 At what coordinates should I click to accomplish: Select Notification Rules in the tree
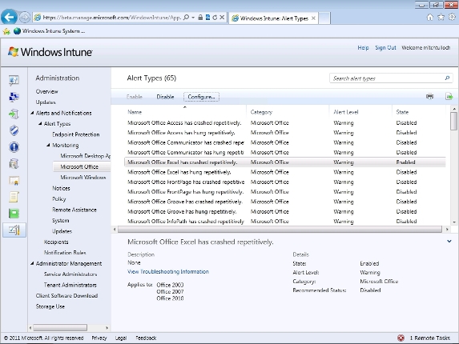pyautogui.click(x=65, y=253)
